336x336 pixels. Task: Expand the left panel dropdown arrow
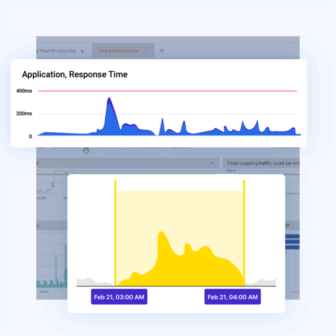click(212, 163)
